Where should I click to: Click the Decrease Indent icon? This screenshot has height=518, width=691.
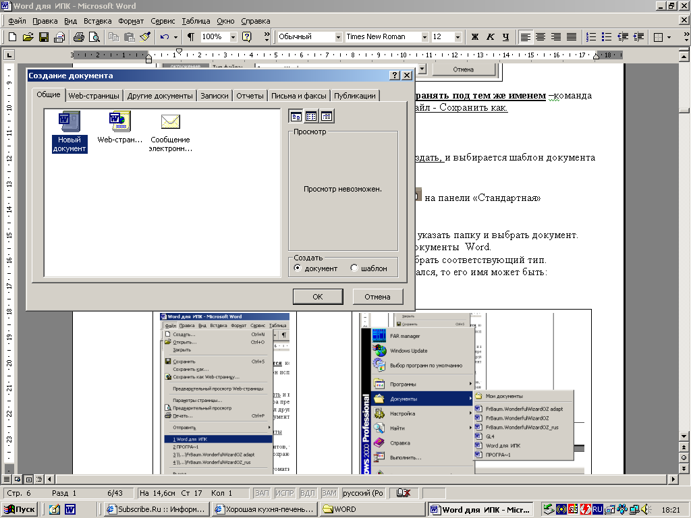pyautogui.click(x=623, y=37)
